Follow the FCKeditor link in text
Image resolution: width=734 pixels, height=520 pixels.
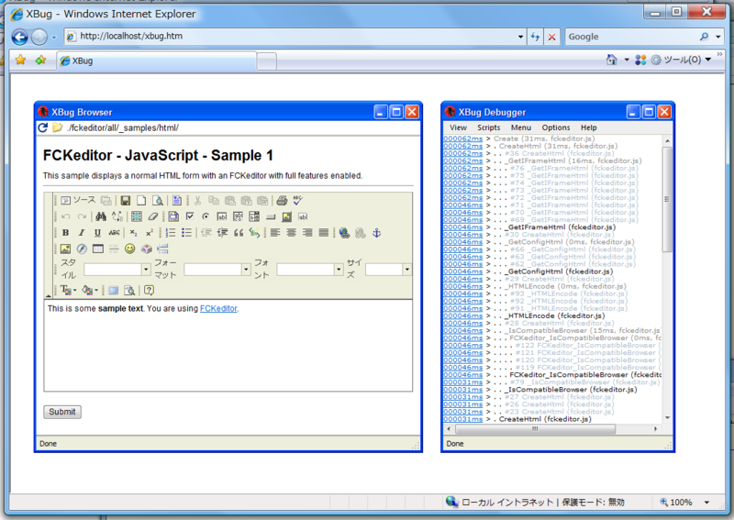pyautogui.click(x=218, y=308)
